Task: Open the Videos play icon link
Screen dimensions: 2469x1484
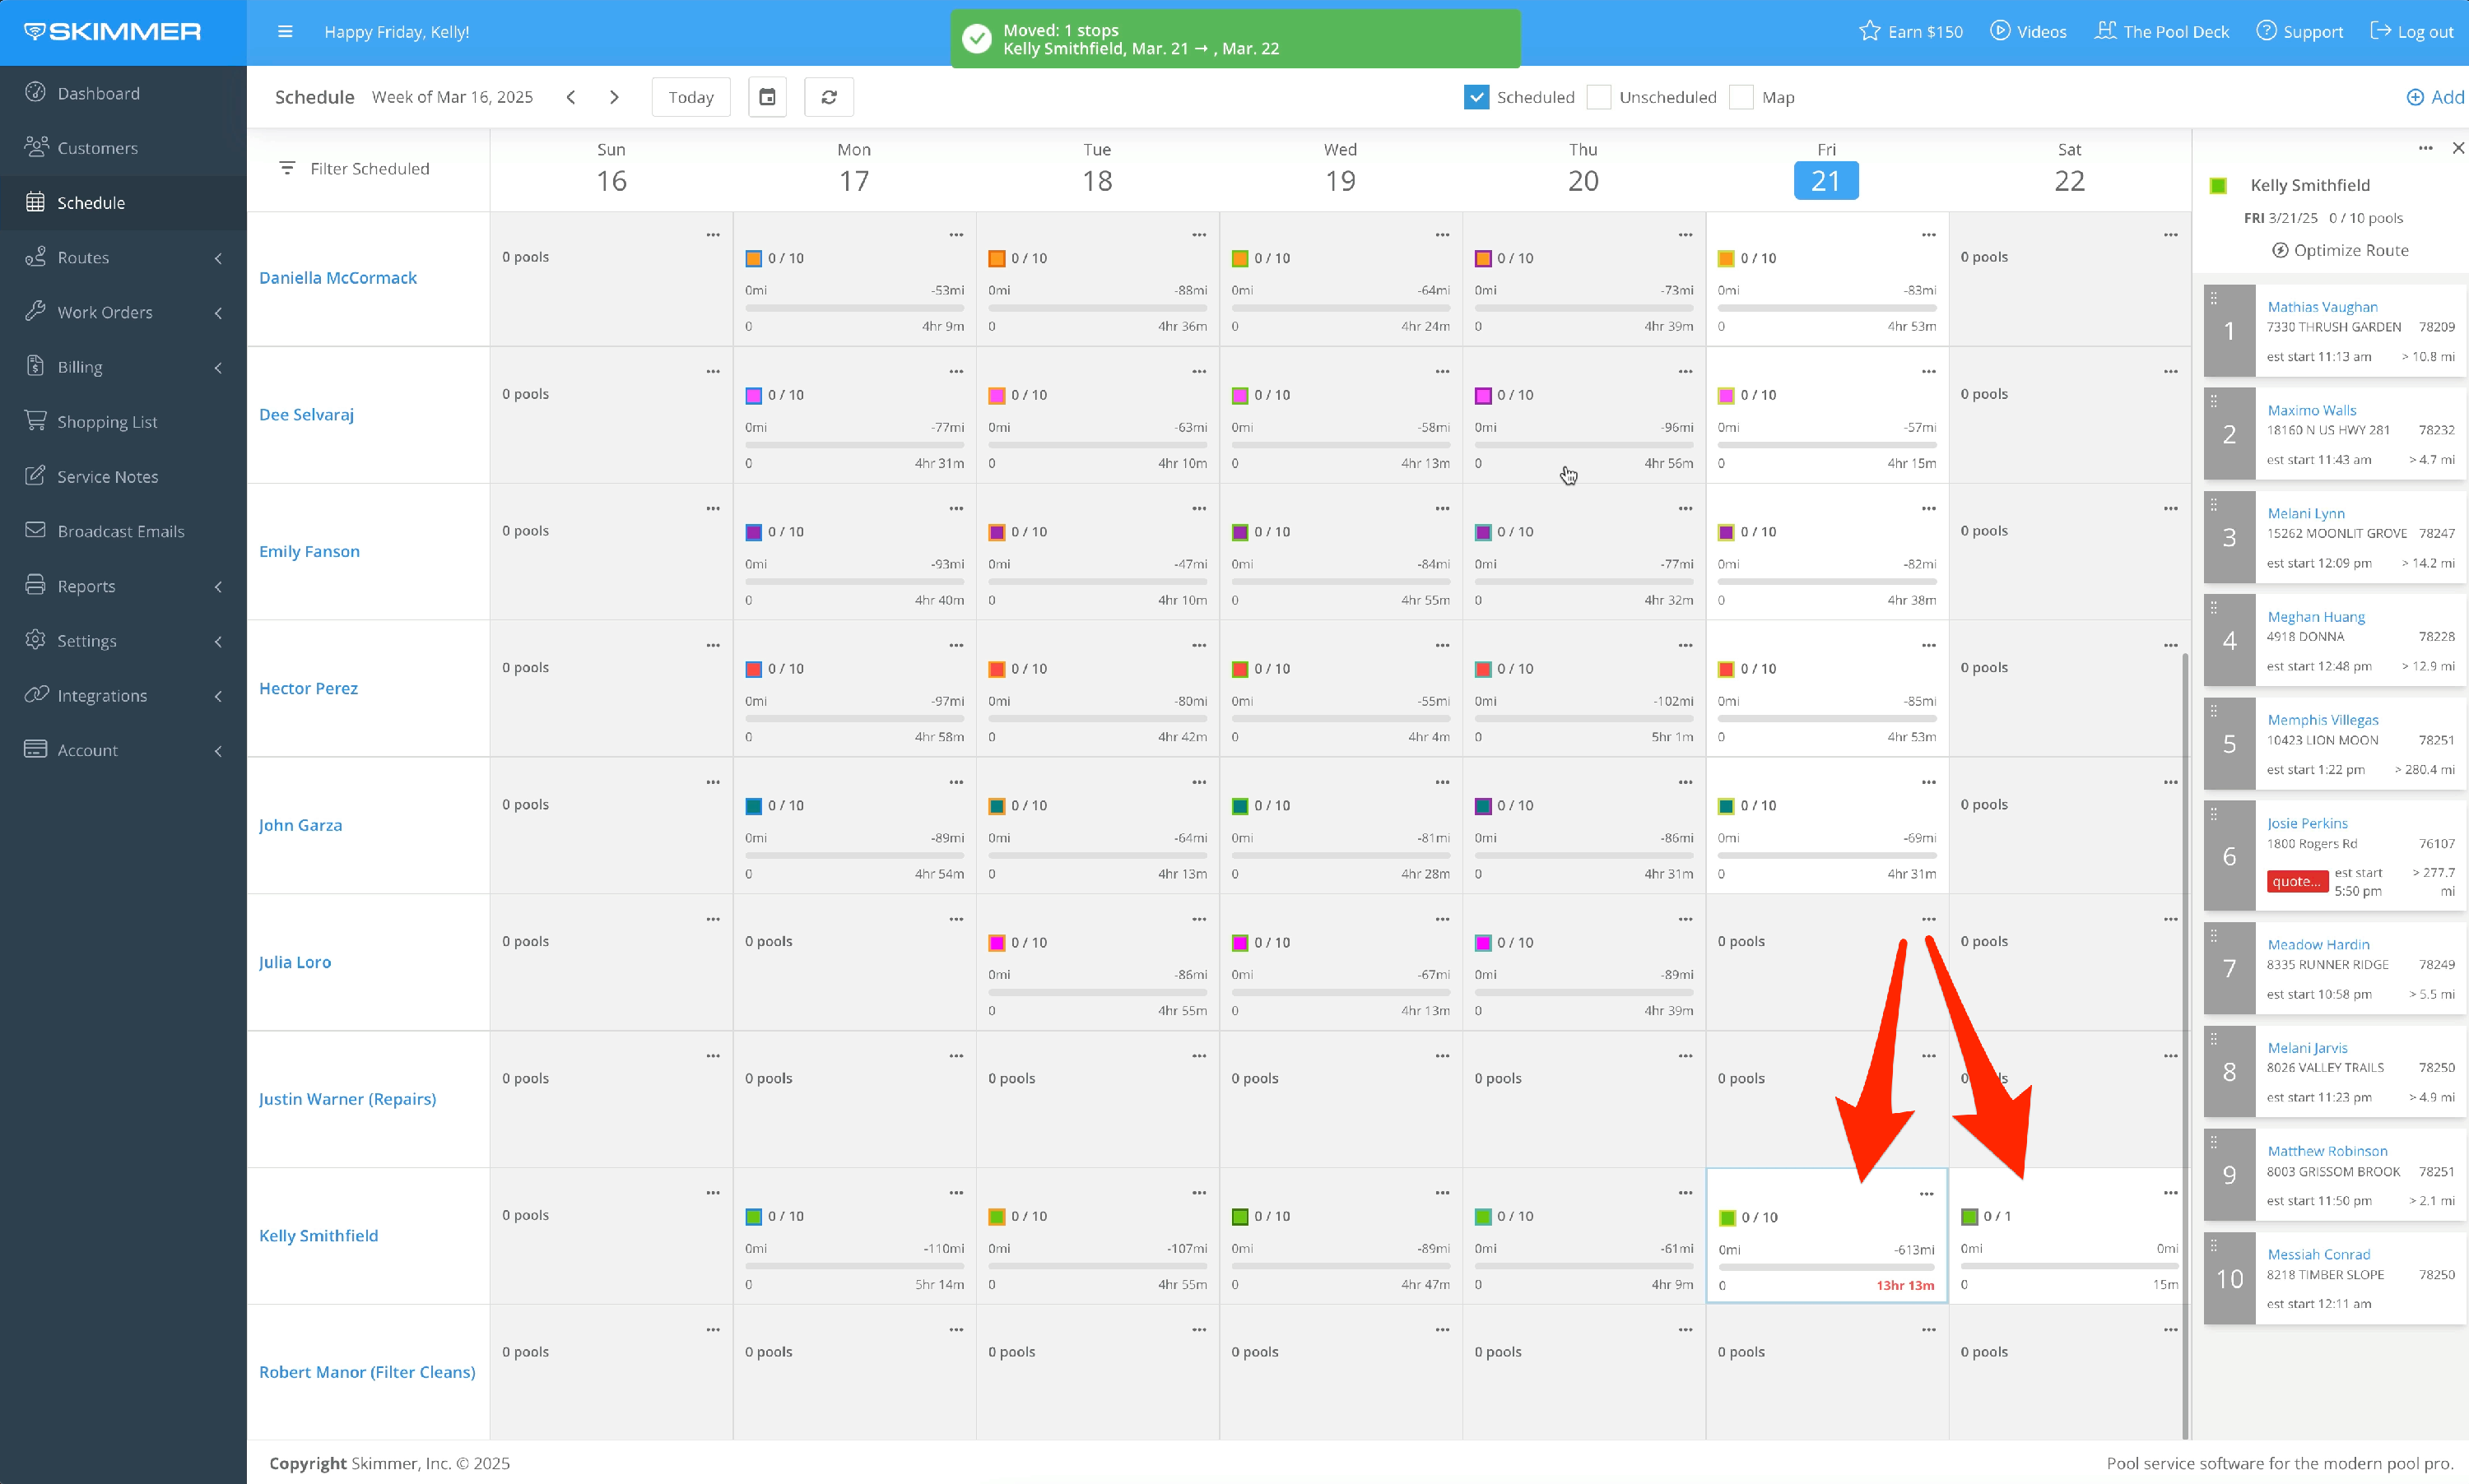Action: [1999, 31]
